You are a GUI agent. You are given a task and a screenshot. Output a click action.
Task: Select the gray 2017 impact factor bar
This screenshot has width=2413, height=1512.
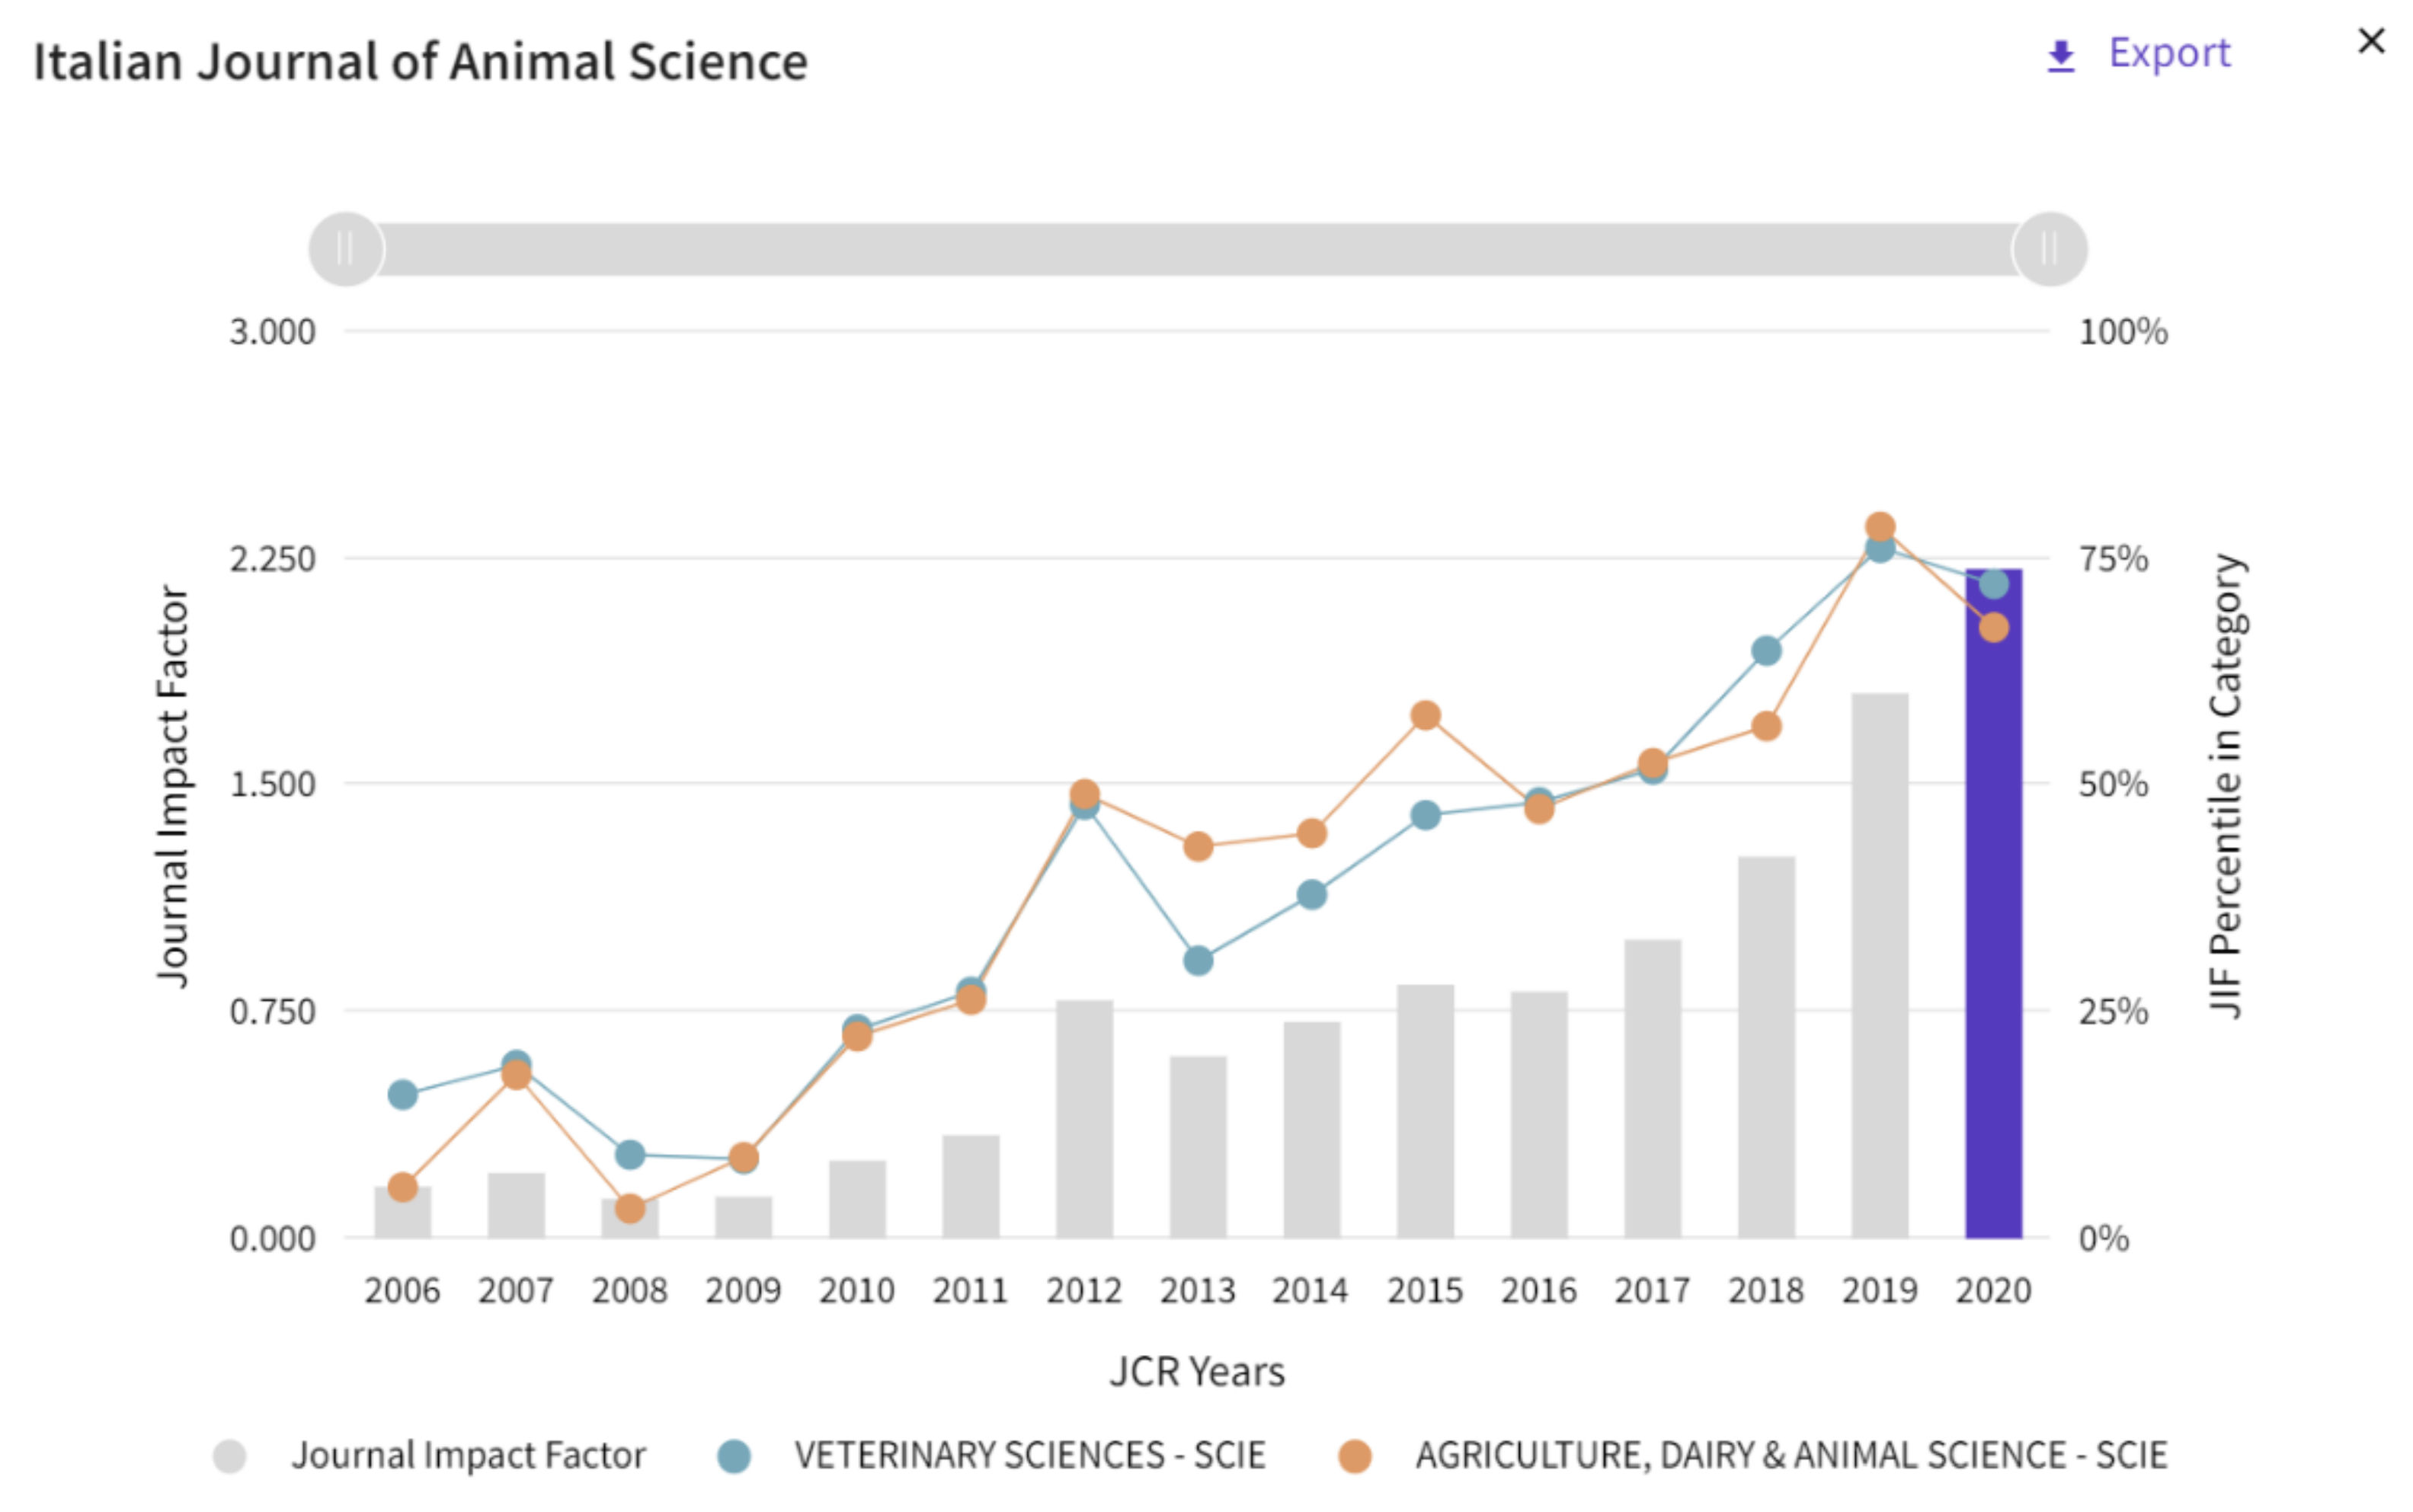point(1652,1089)
